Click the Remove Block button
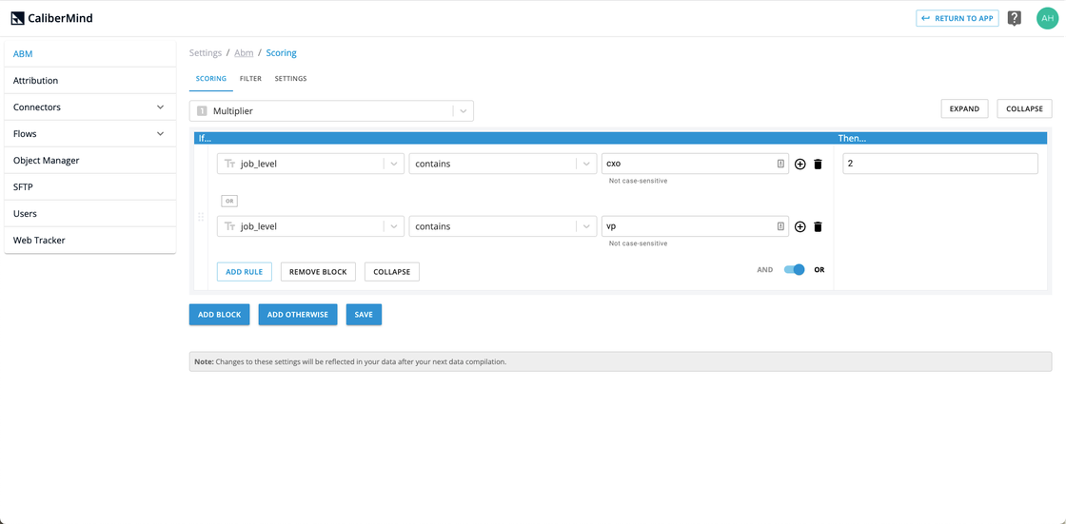The width and height of the screenshot is (1066, 524). (318, 272)
